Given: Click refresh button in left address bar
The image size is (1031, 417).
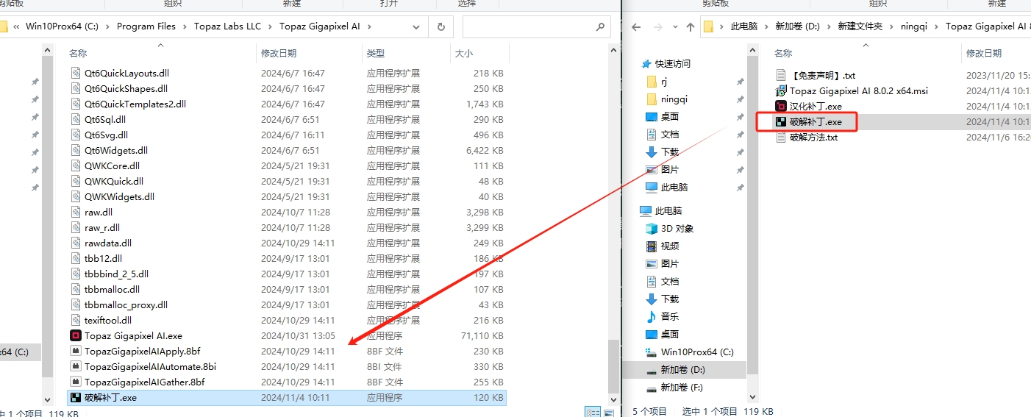Looking at the screenshot, I should pos(441,26).
